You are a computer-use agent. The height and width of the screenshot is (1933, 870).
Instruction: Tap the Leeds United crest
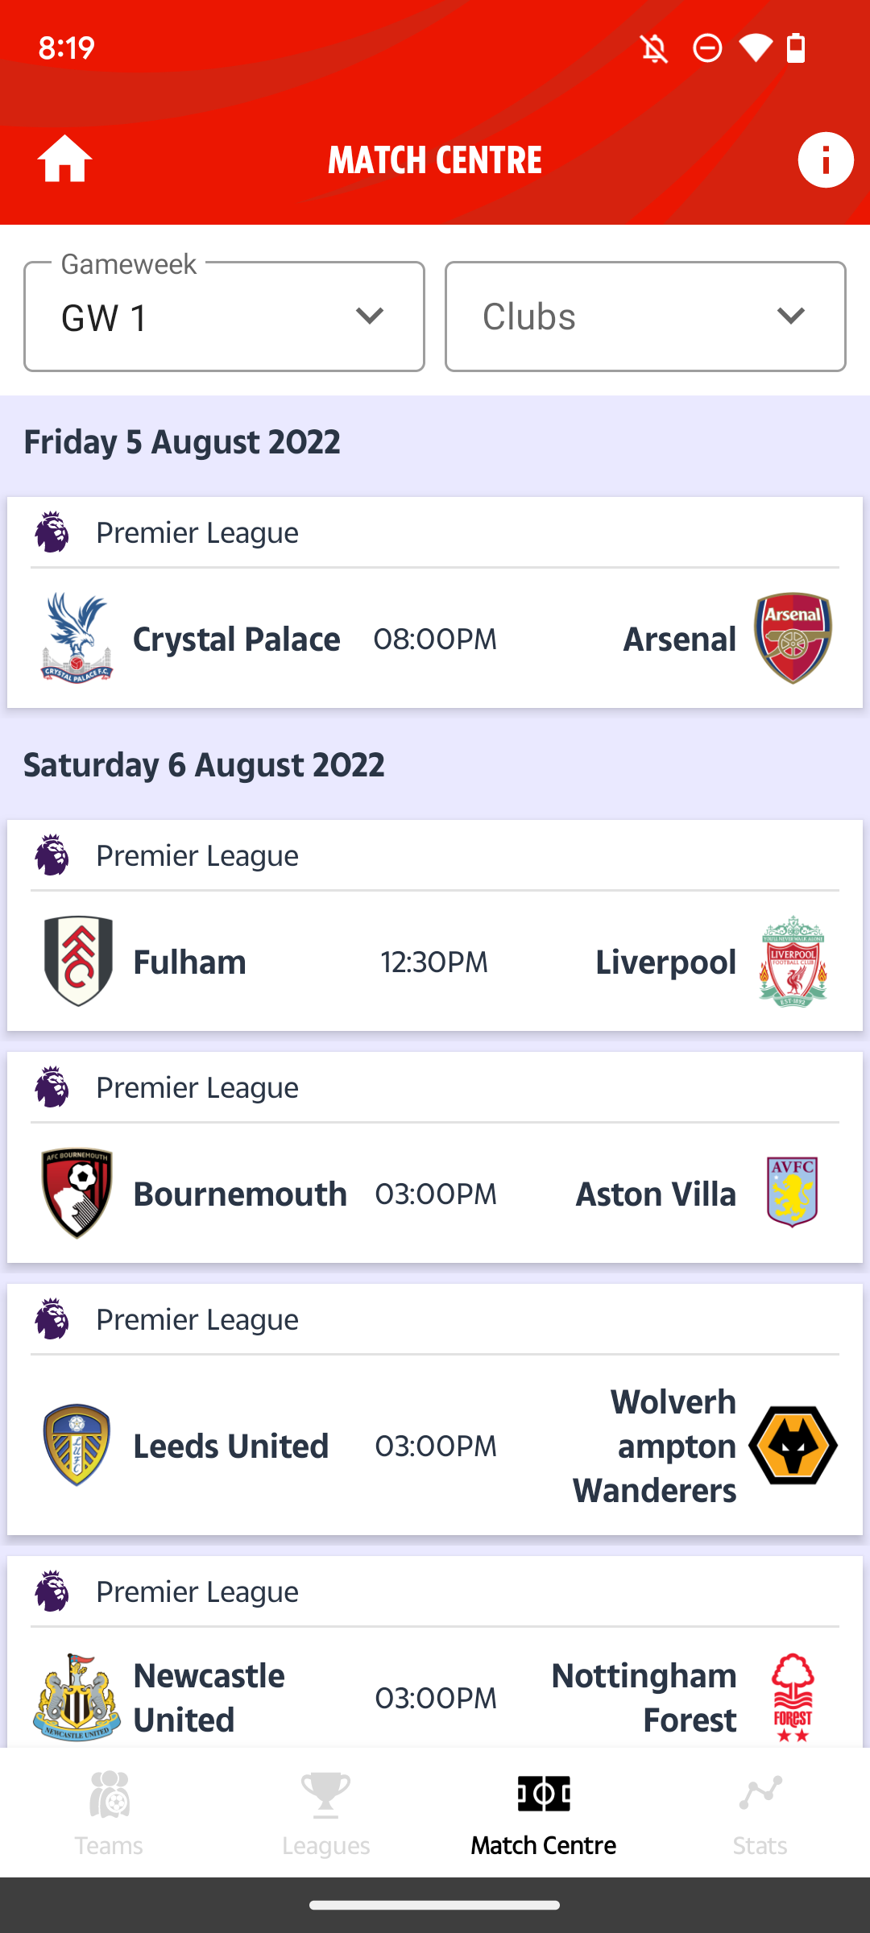77,1445
